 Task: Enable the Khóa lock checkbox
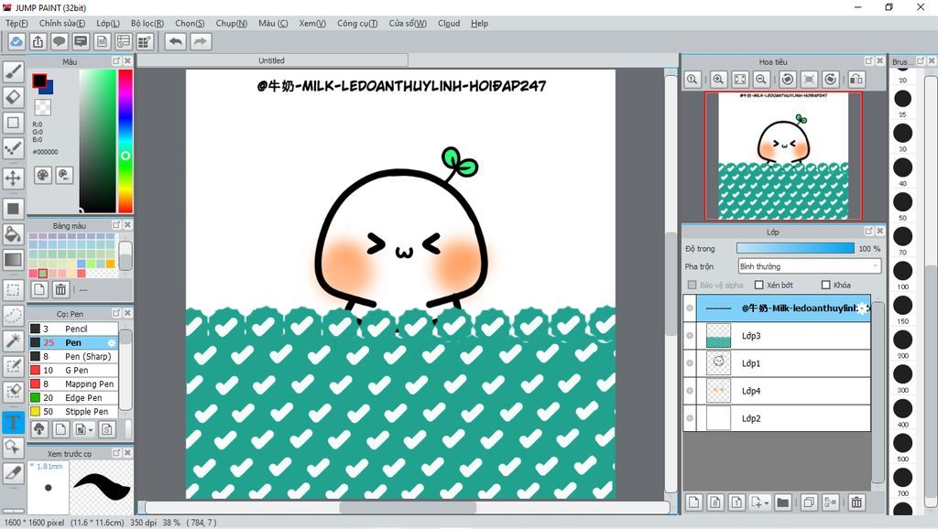tap(826, 286)
